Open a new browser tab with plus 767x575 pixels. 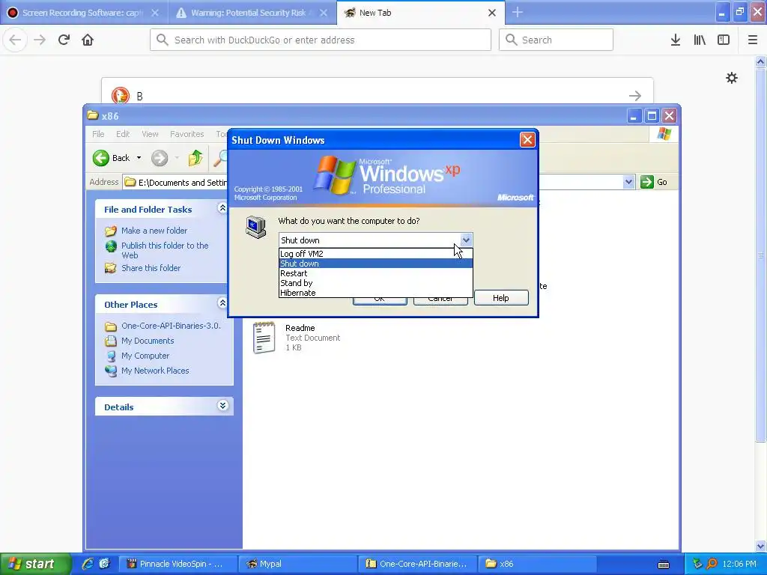(517, 12)
